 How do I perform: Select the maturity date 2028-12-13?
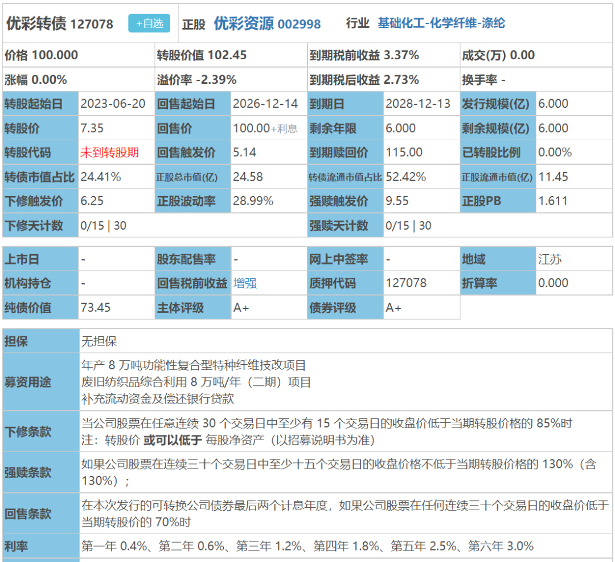point(418,104)
